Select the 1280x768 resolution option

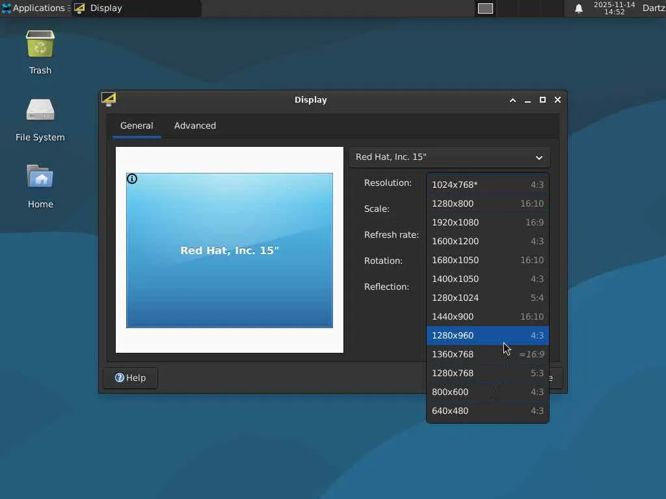pos(488,373)
